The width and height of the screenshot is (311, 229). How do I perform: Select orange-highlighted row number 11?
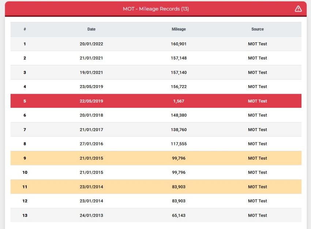[156, 187]
